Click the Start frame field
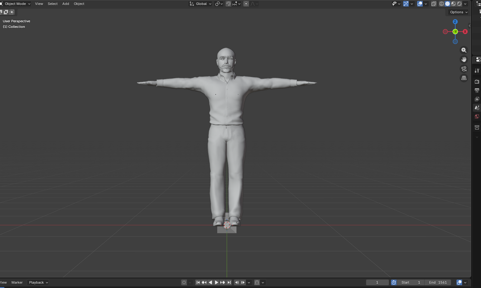This screenshot has width=481, height=288. coord(411,283)
